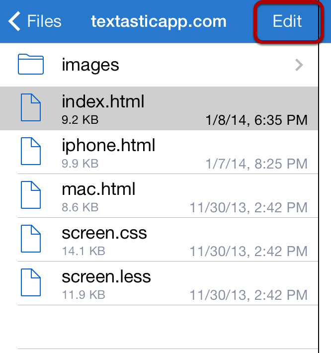Image resolution: width=331 pixels, height=353 pixels.
Task: Click the 14.1 KB size label
Action: (83, 251)
